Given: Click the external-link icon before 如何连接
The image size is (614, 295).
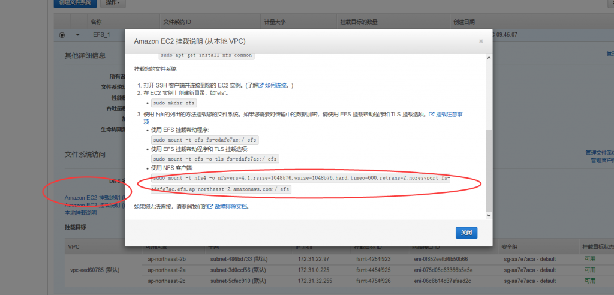Looking at the screenshot, I should coord(261,85).
